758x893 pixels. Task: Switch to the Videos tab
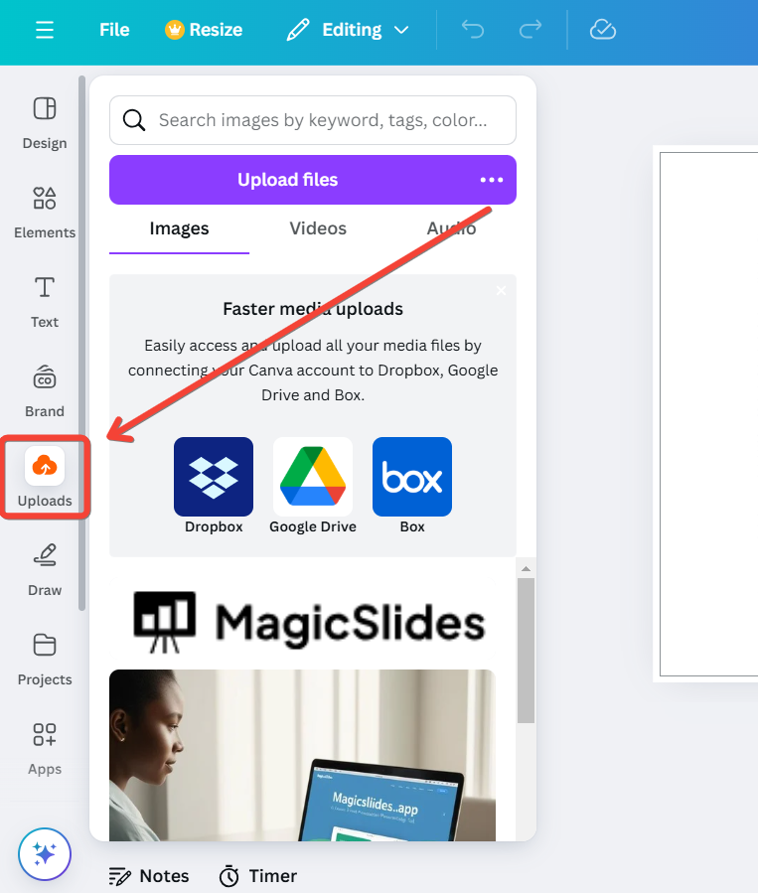click(318, 228)
